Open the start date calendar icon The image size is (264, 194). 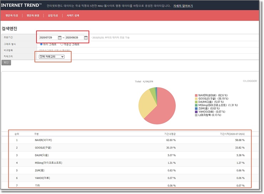(x=60, y=38)
